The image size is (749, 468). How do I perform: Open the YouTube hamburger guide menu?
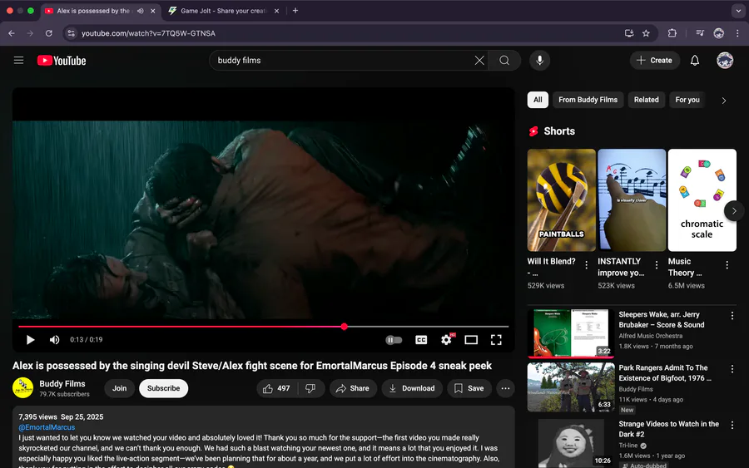[x=18, y=60]
